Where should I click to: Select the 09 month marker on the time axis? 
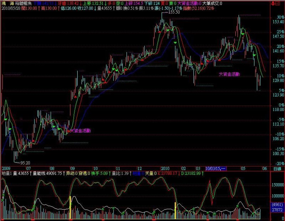pyautogui.click(x=72, y=169)
